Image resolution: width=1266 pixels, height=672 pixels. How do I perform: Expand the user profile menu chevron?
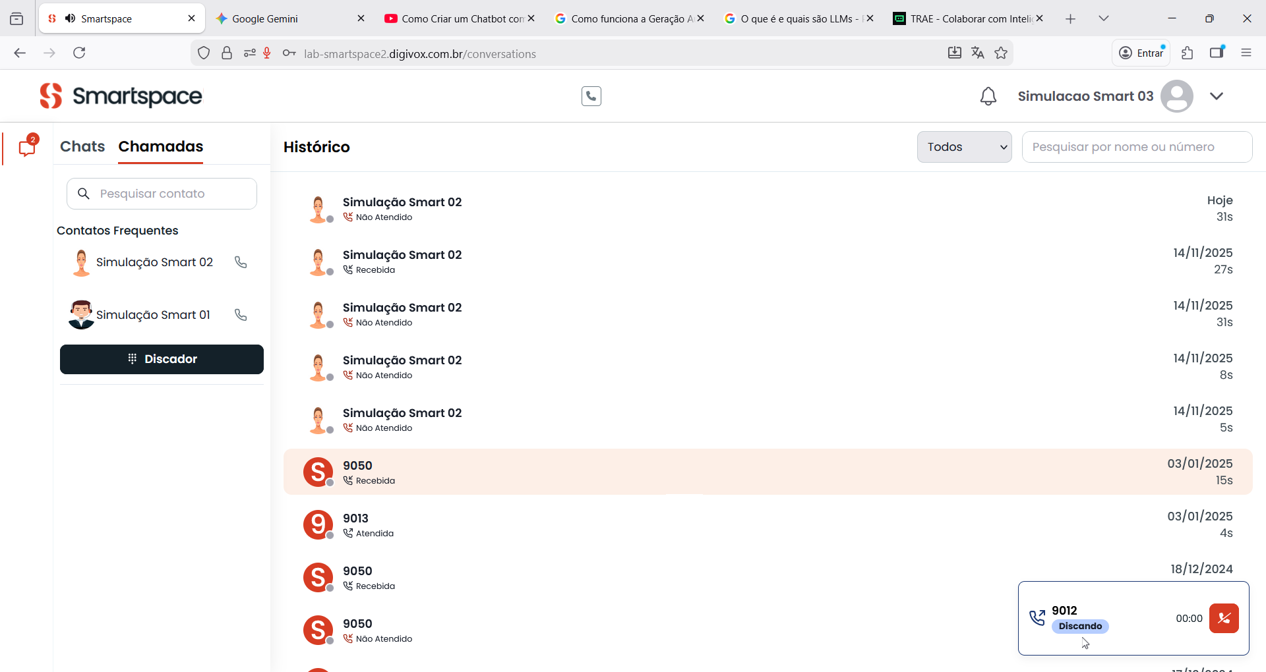tap(1217, 96)
